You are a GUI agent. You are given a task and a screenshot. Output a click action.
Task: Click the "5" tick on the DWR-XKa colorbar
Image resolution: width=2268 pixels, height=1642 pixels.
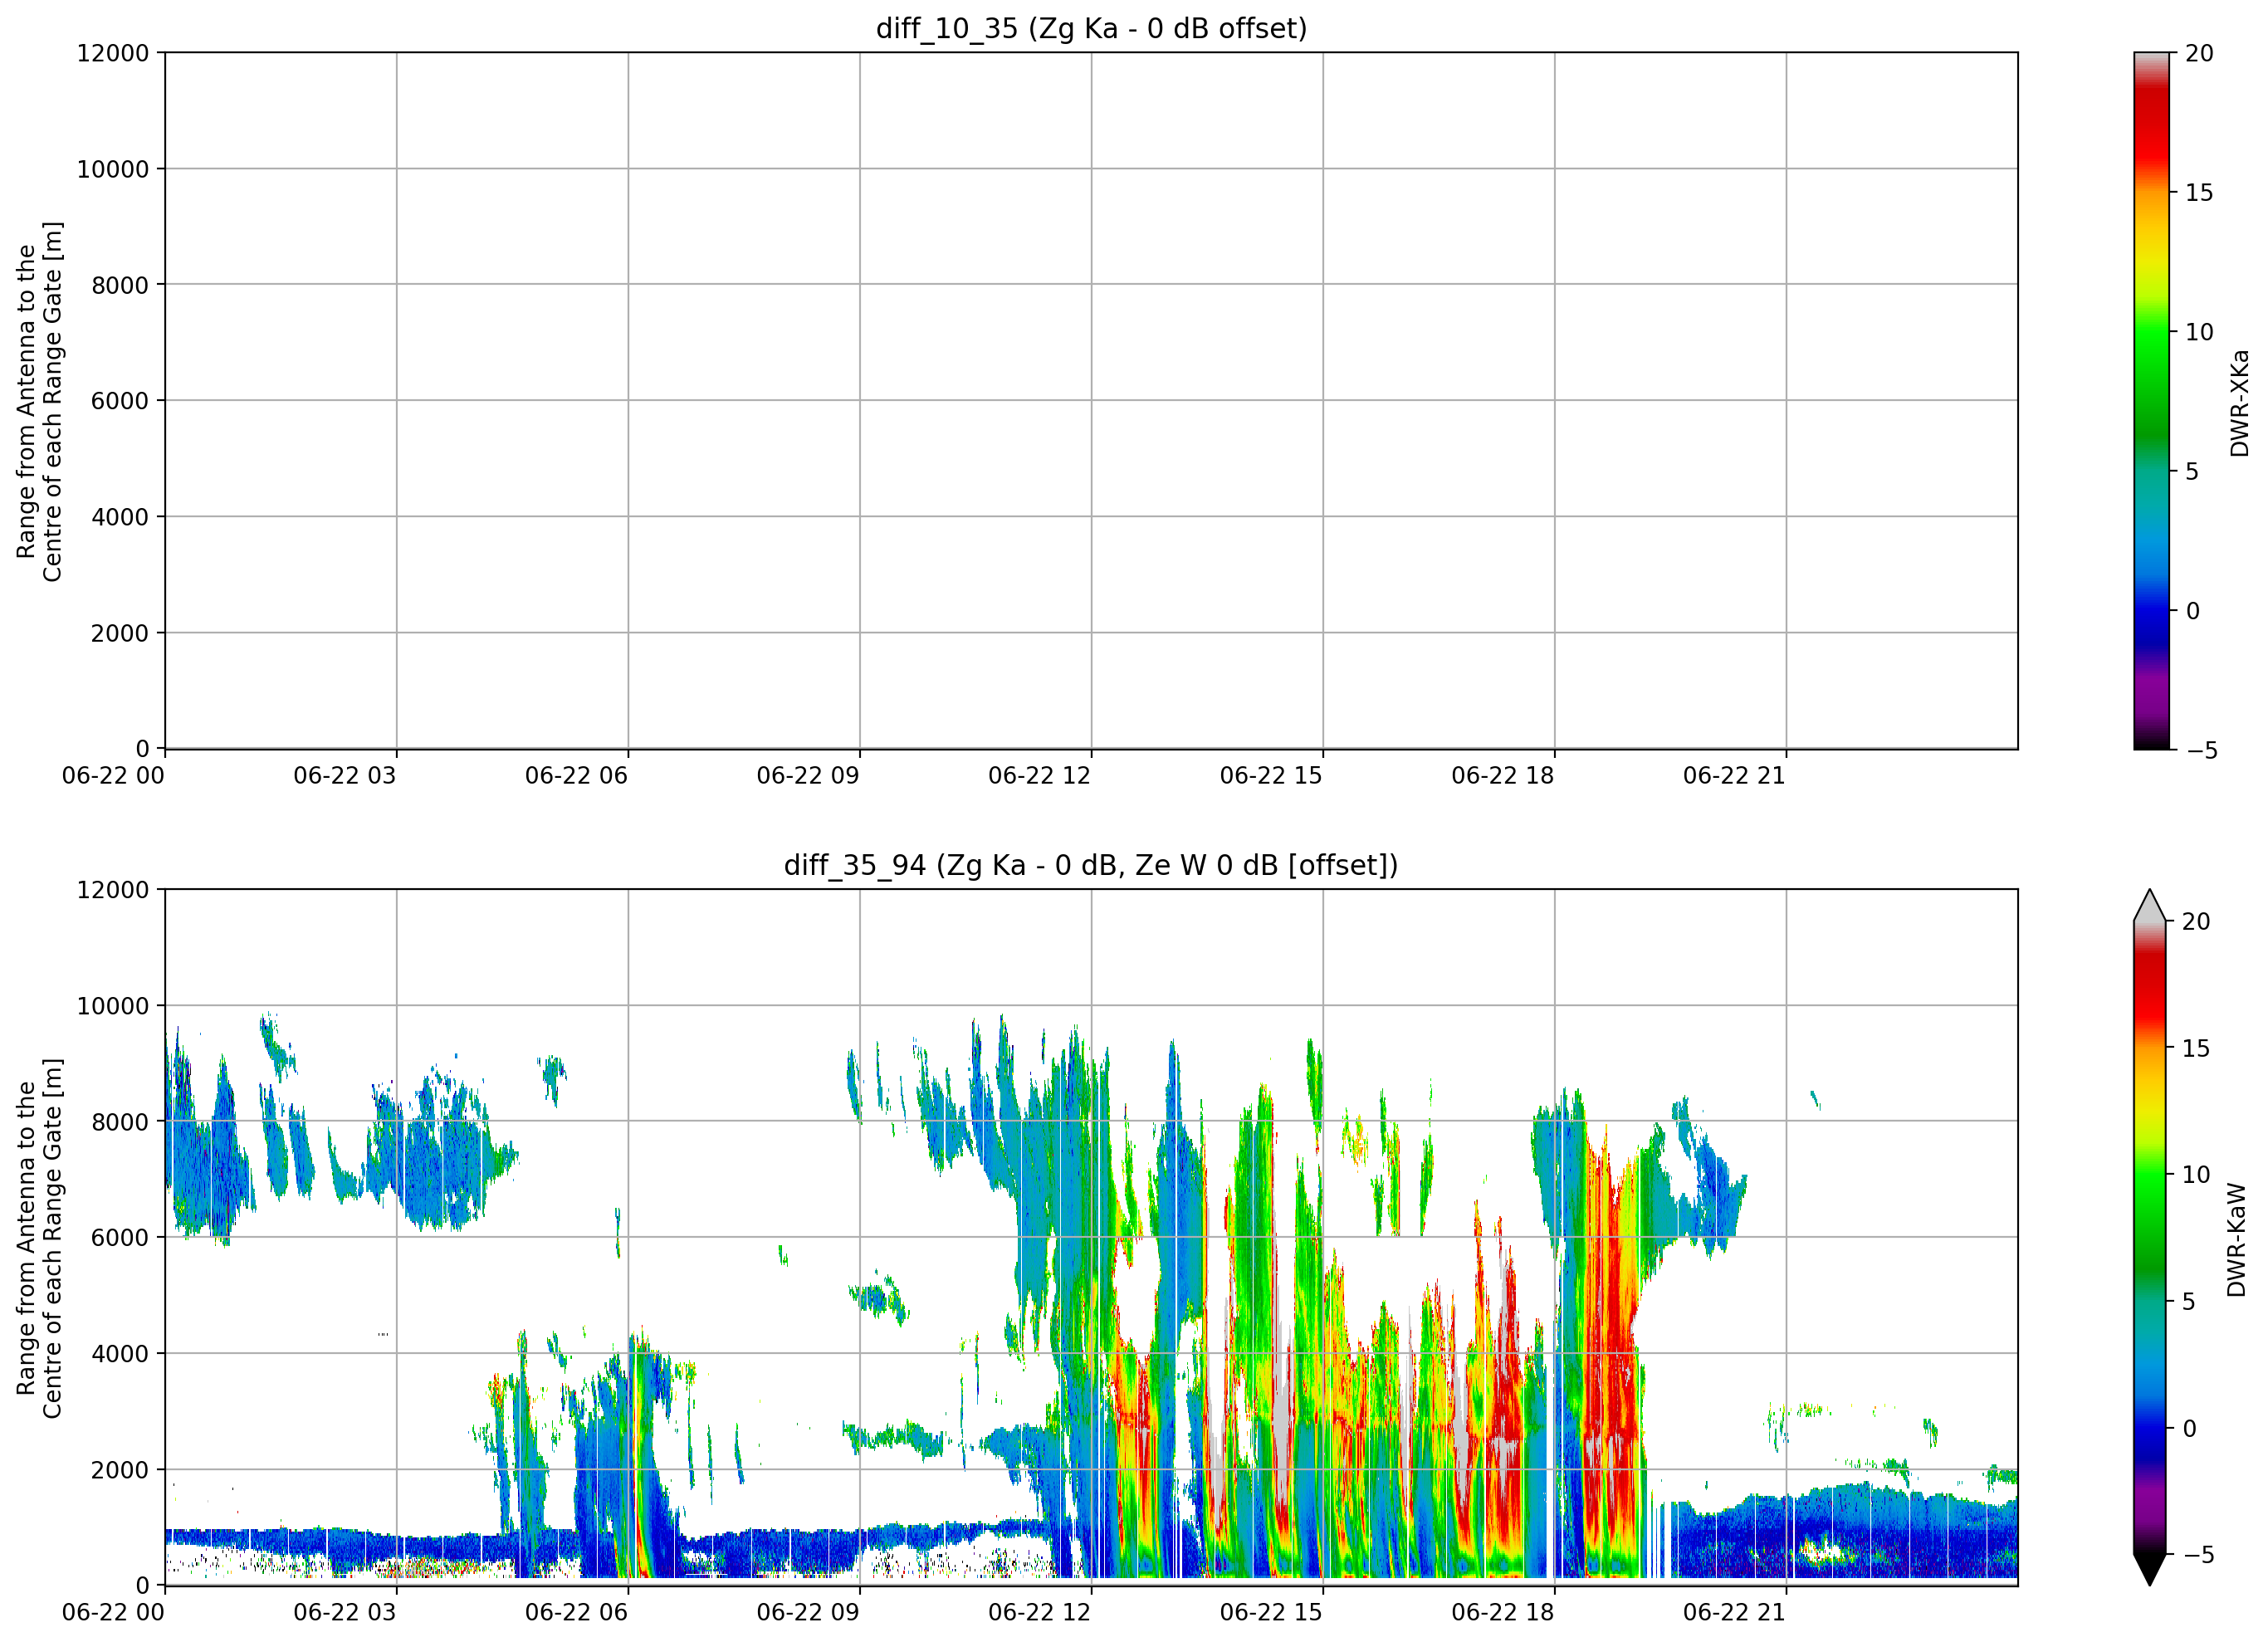[x=2192, y=471]
